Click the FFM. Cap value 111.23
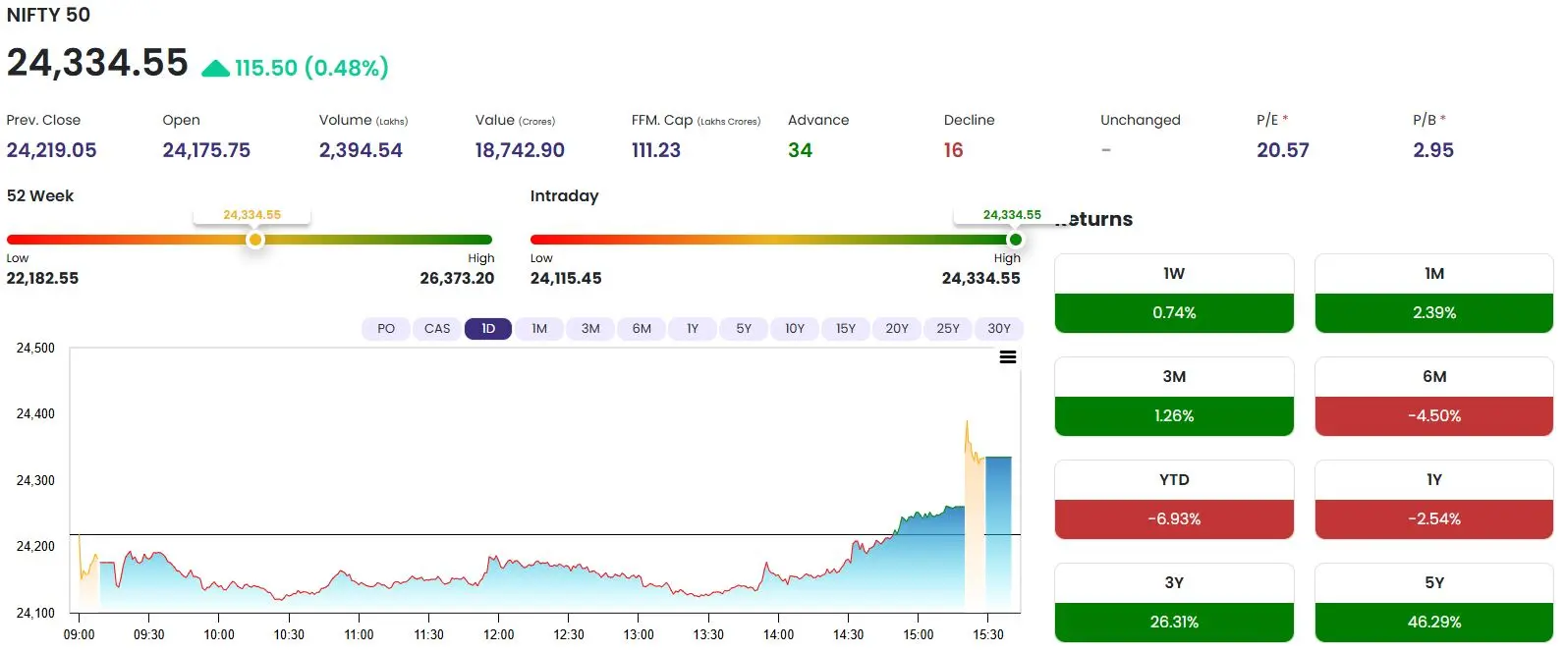1565x652 pixels. [656, 150]
